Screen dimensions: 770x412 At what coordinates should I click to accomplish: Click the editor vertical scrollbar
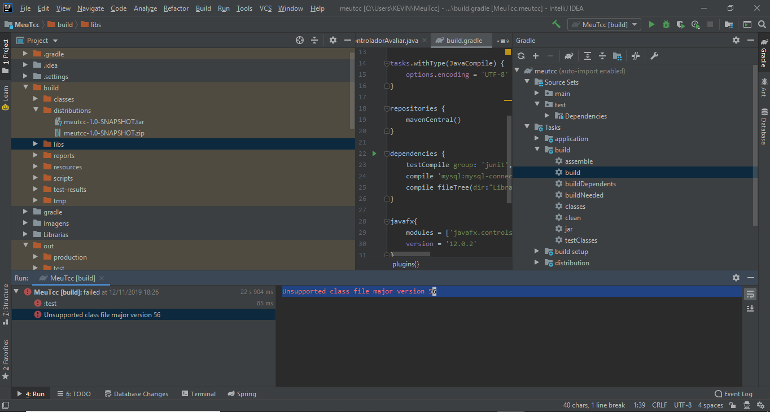[509, 158]
